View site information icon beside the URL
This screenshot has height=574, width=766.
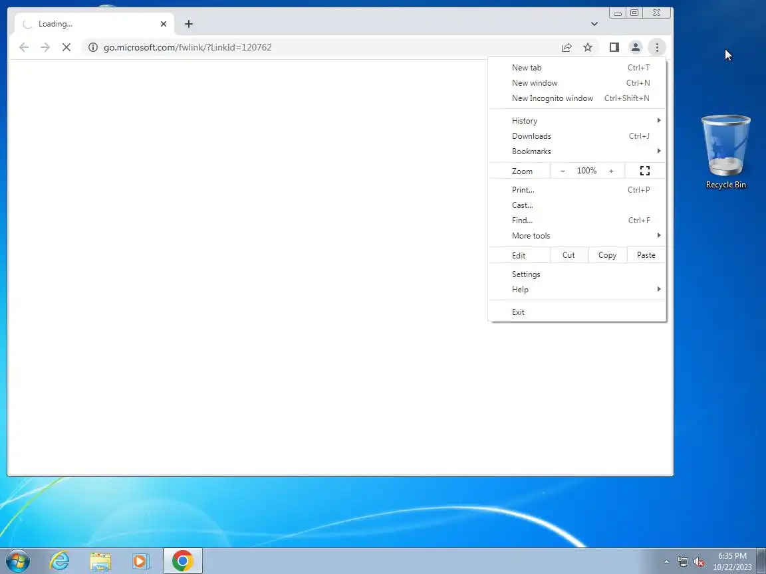pos(93,47)
